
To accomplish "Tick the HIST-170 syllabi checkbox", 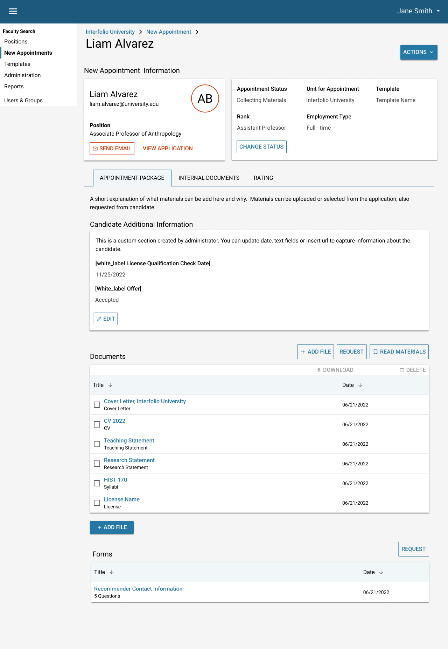I will click(x=97, y=483).
